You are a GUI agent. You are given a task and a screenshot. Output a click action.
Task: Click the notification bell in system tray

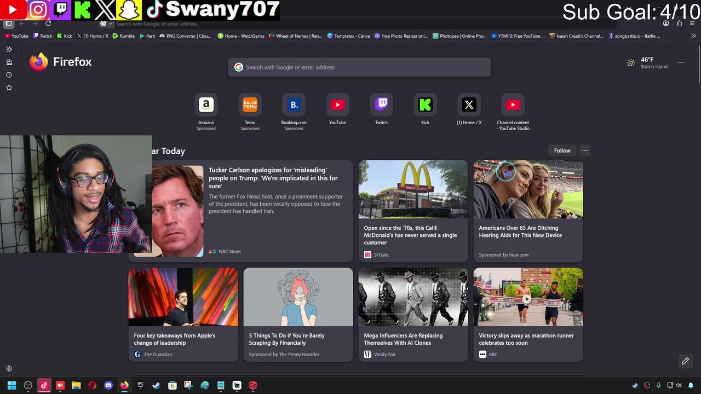pyautogui.click(x=691, y=385)
